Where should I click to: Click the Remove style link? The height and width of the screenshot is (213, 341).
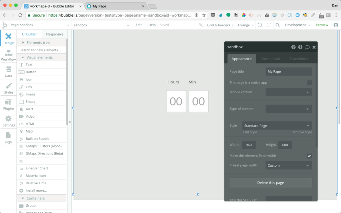click(302, 132)
